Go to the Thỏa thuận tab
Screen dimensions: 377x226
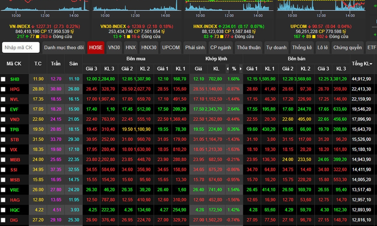pos(249,47)
